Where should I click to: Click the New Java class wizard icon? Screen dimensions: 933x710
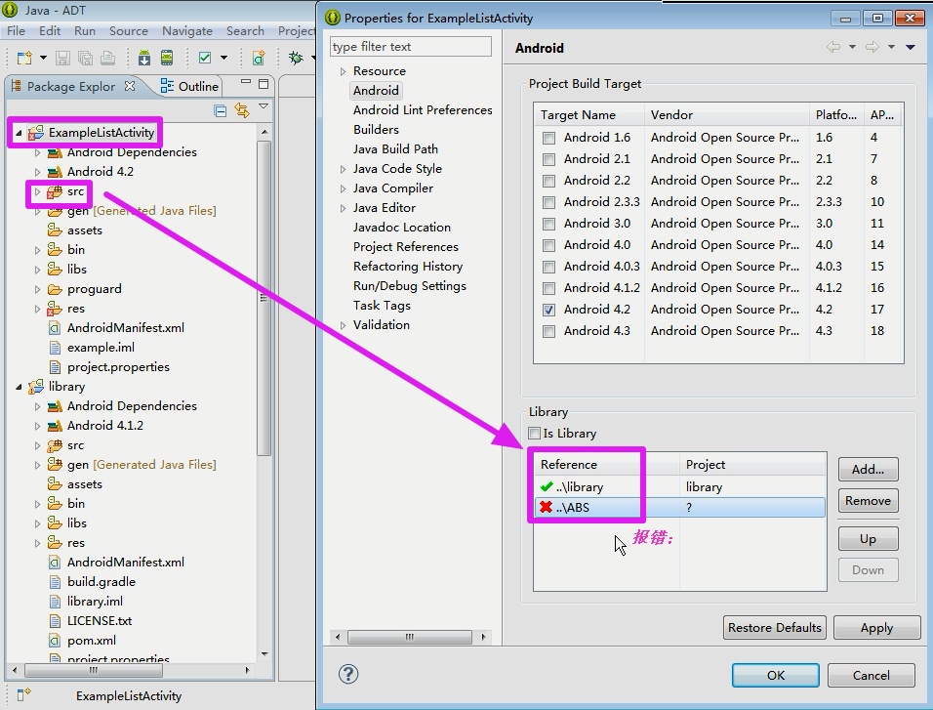tap(259, 58)
